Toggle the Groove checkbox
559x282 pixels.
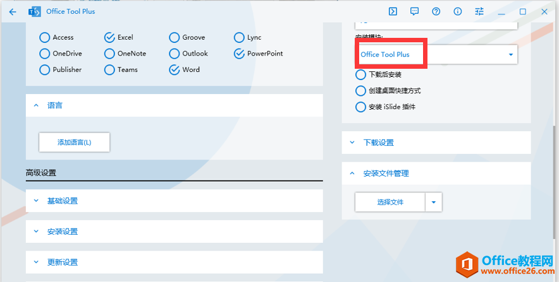pos(175,37)
